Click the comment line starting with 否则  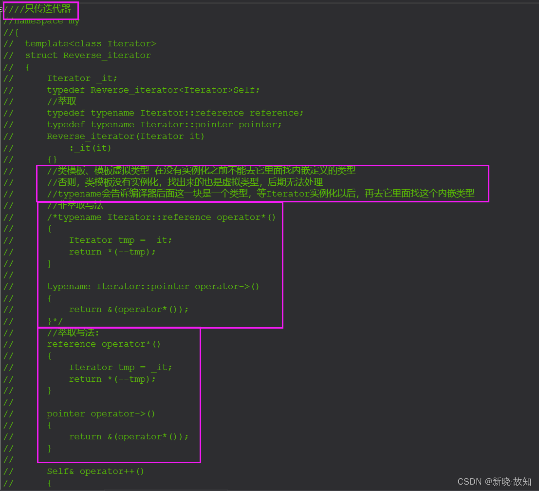pyautogui.click(x=185, y=182)
